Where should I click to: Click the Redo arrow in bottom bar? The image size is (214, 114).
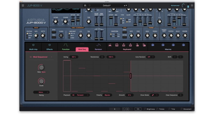coord(131,109)
